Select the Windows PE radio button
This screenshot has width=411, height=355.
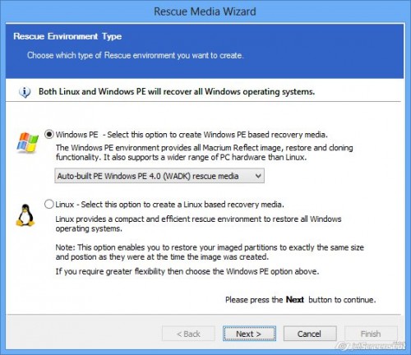[49, 135]
